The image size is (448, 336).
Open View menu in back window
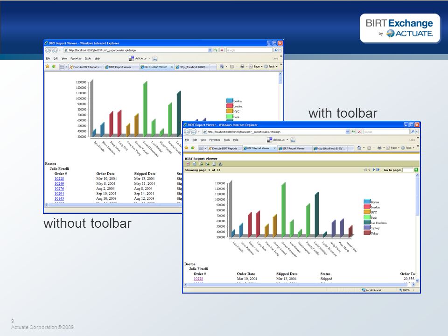(64, 58)
